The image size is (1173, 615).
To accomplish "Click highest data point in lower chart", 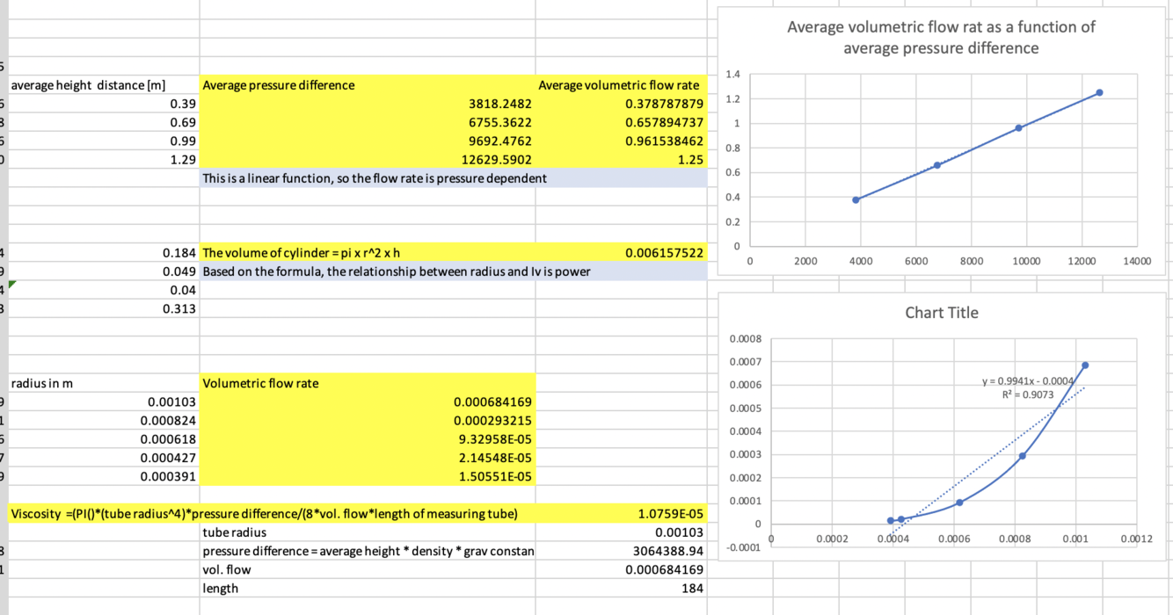I will (x=1085, y=365).
